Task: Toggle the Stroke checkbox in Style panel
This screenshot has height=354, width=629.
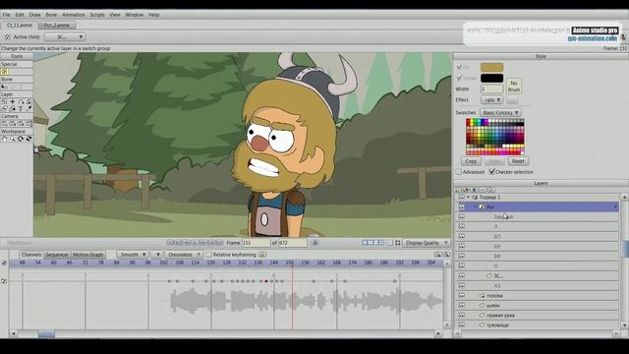Action: 459,78
